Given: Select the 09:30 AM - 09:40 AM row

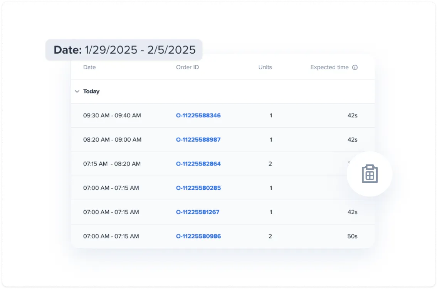Looking at the screenshot, I should point(112,115).
